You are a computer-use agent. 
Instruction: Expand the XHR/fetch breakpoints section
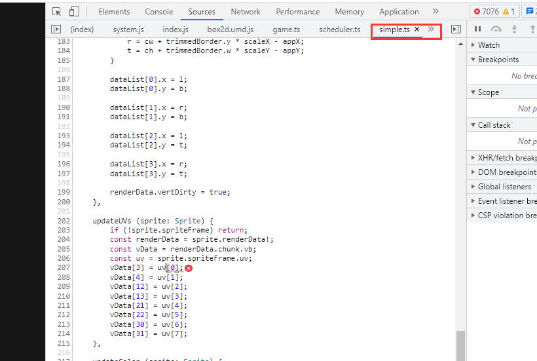click(x=502, y=157)
